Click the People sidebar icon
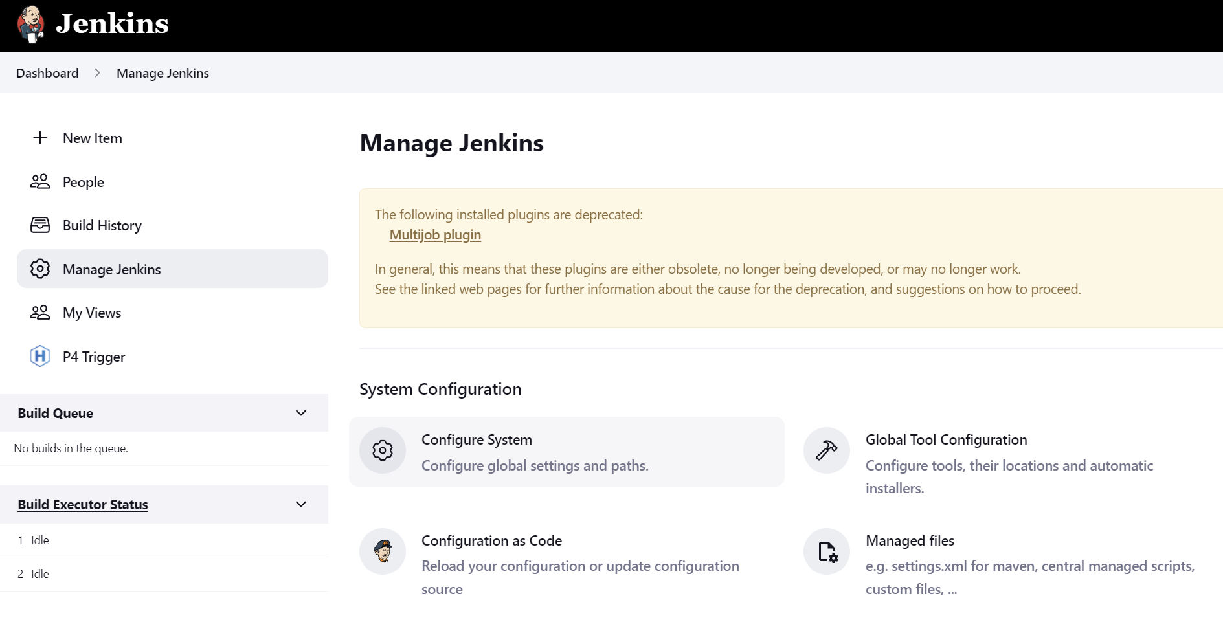The height and width of the screenshot is (620, 1223). click(x=40, y=181)
